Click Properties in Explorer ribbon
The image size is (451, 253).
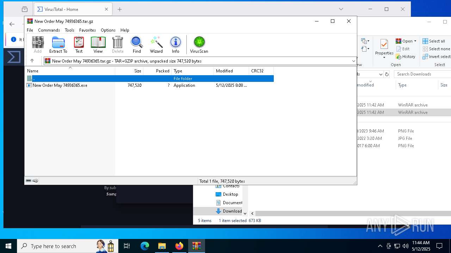pyautogui.click(x=384, y=48)
